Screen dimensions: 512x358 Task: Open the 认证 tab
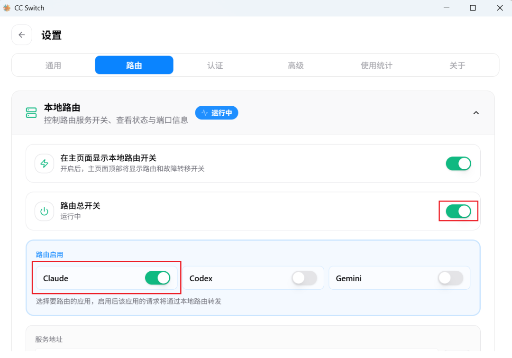pos(215,65)
